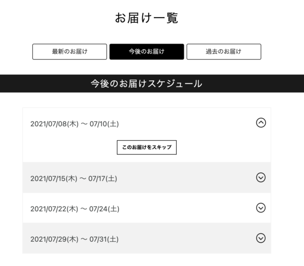Click the このお届けをスキップ button
Image resolution: width=304 pixels, height=266 pixels.
pyautogui.click(x=147, y=147)
